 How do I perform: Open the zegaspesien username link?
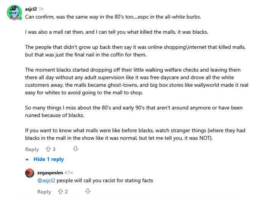click(50, 173)
